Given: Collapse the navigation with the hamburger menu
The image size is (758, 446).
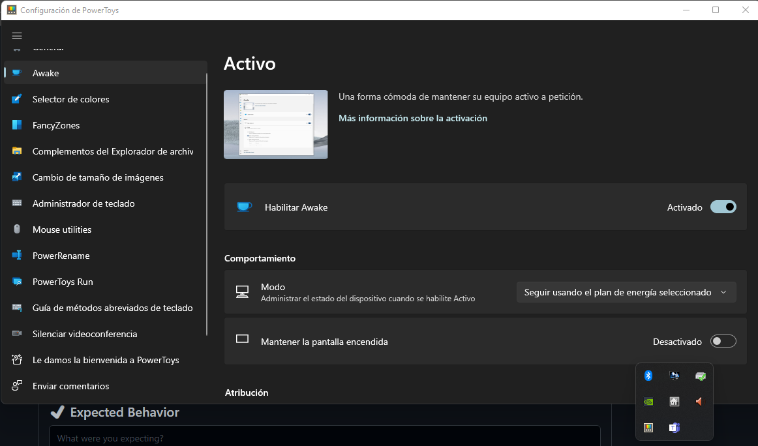Looking at the screenshot, I should pyautogui.click(x=17, y=36).
